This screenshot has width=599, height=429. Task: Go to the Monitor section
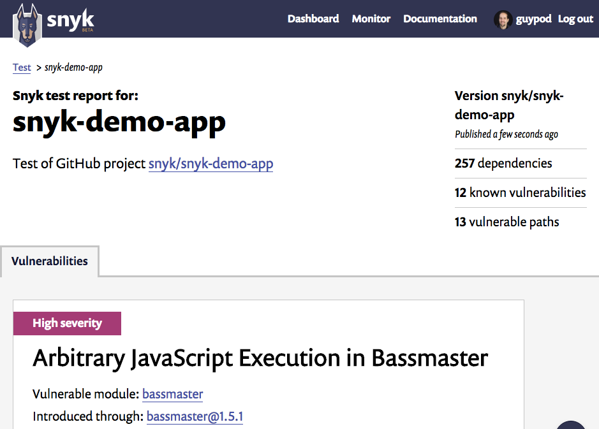coord(371,18)
